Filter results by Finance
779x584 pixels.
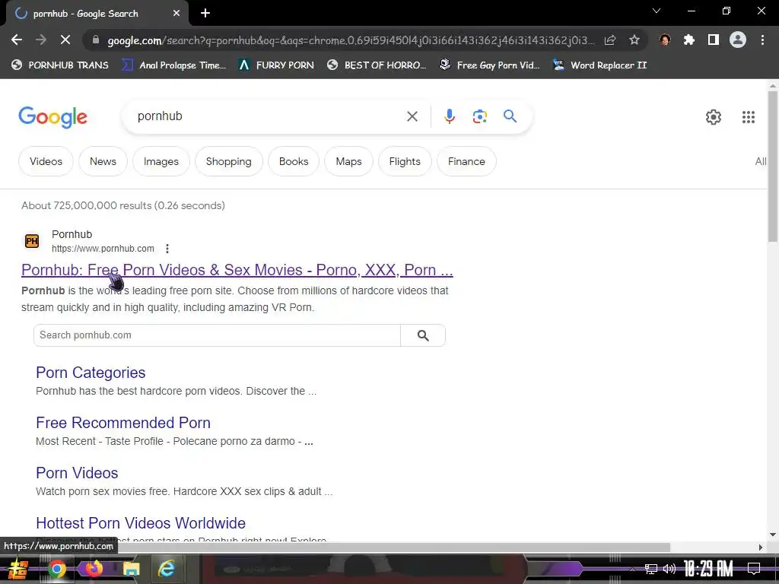pos(466,161)
